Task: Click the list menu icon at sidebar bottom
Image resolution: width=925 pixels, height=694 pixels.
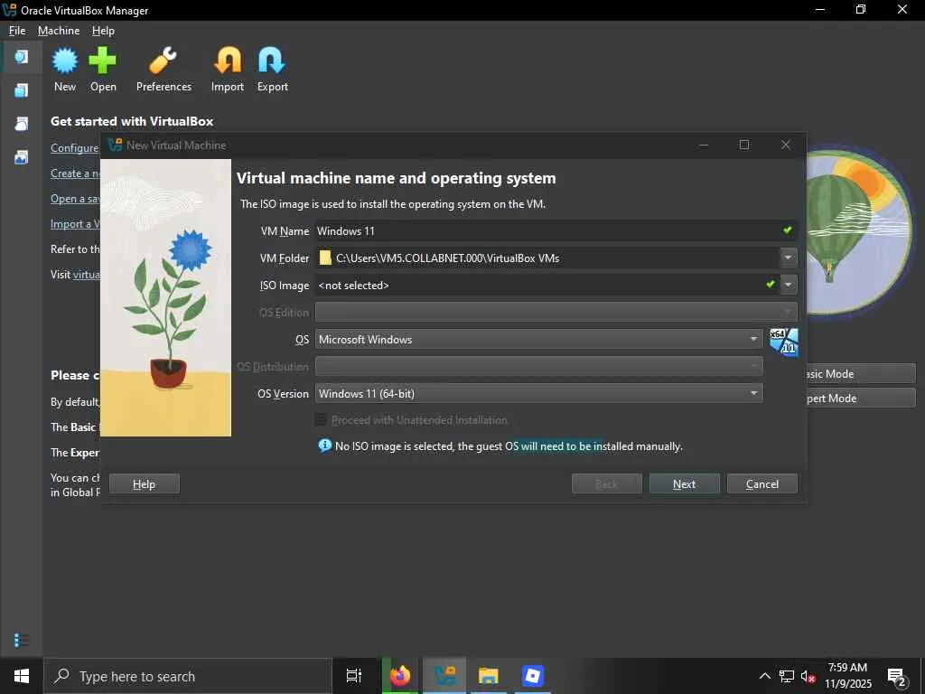Action: [x=22, y=641]
